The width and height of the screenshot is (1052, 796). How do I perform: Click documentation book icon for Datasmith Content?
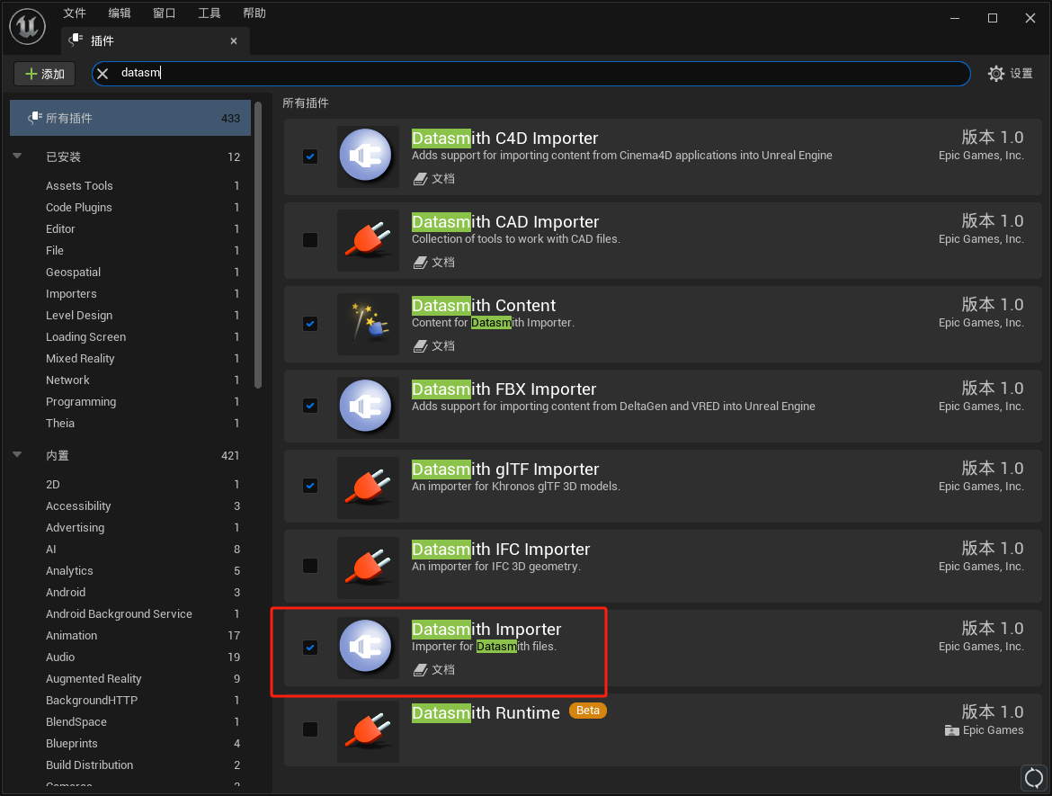pyautogui.click(x=420, y=346)
